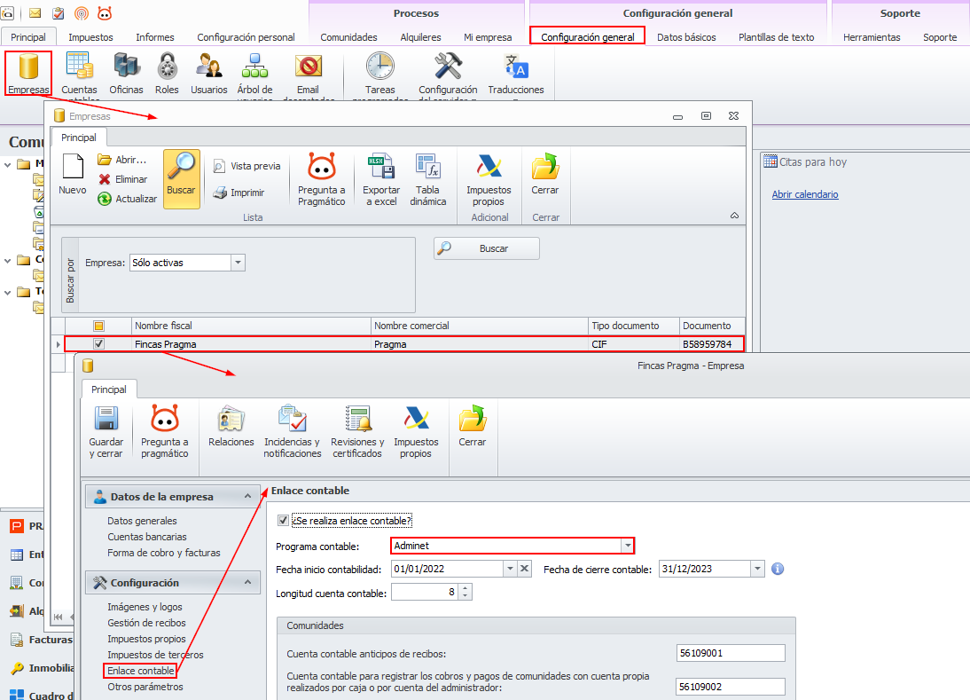The width and height of the screenshot is (970, 700).
Task: Open Revisiones y certificados
Action: click(357, 432)
